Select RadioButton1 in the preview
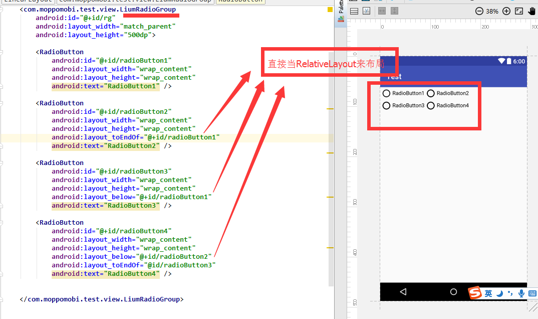 (404, 93)
